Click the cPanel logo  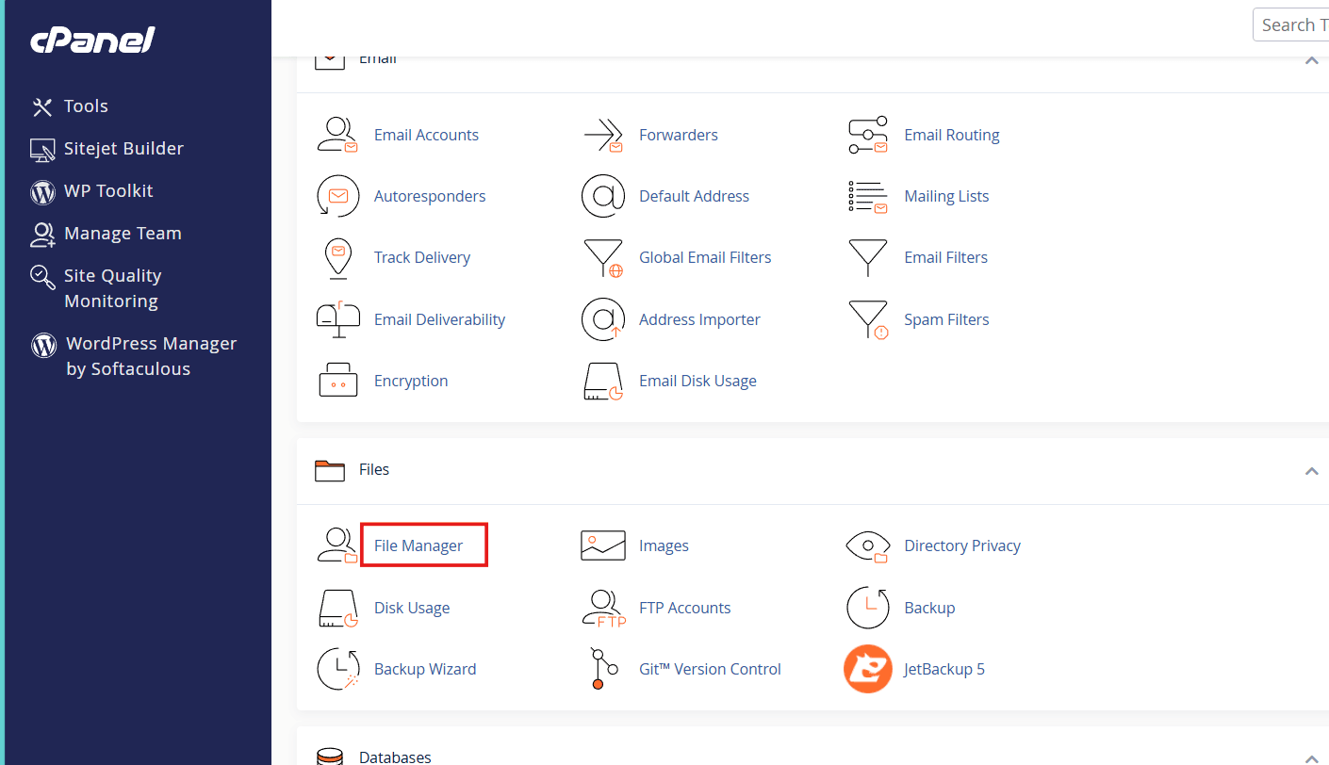[92, 41]
